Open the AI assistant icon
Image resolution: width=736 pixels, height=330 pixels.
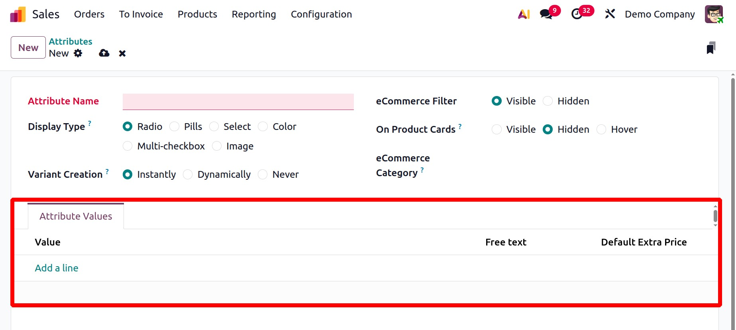(x=524, y=14)
